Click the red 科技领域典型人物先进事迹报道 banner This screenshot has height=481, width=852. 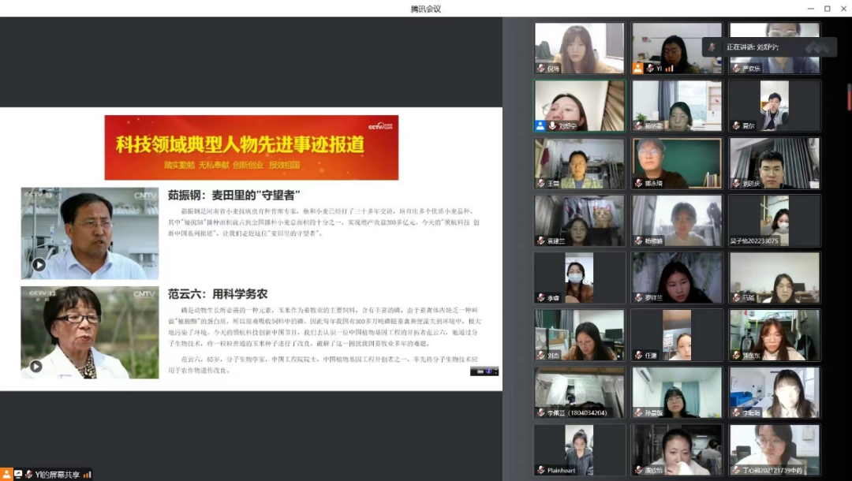coord(251,147)
